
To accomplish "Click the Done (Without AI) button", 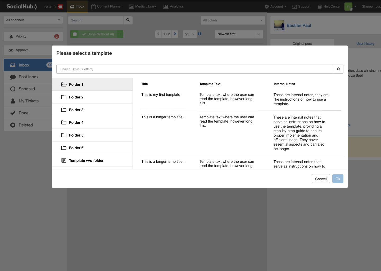I will click(98, 34).
